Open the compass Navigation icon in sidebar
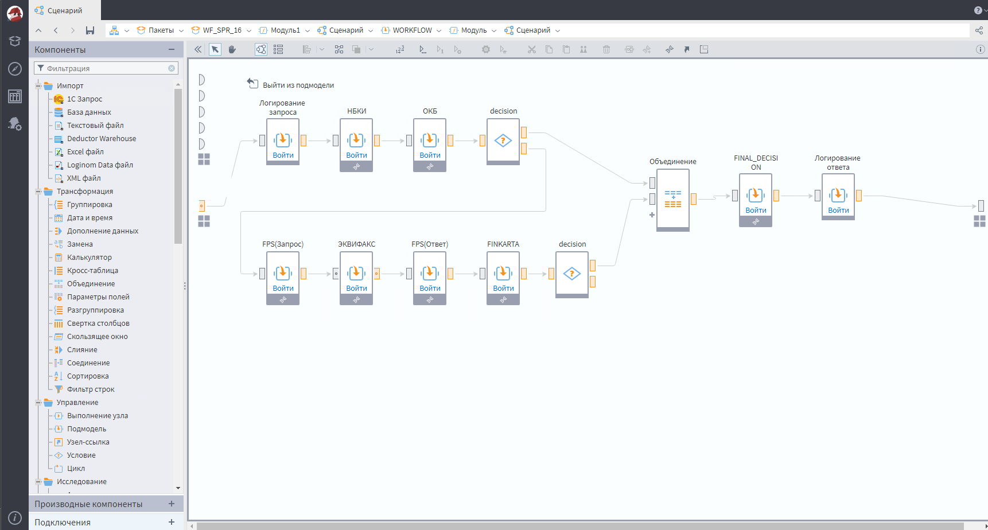 [x=15, y=69]
